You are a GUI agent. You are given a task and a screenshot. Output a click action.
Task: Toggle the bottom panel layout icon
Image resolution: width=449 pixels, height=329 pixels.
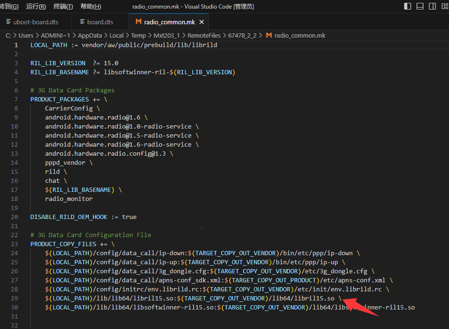pyautogui.click(x=420, y=6)
